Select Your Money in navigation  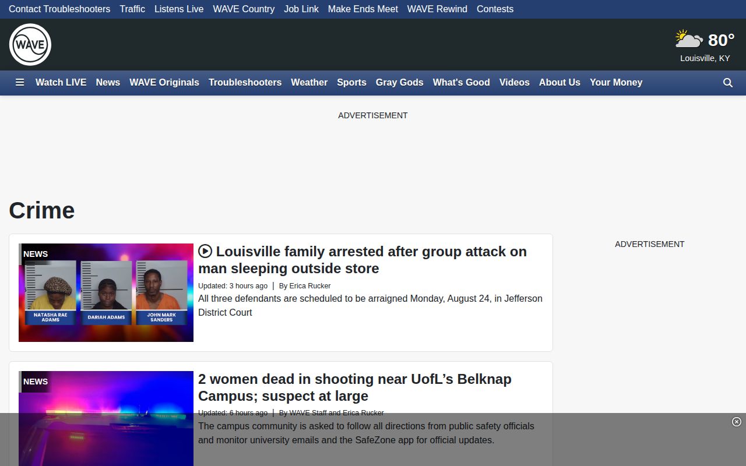tap(616, 83)
